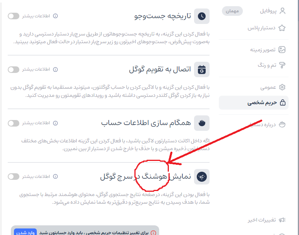
Task: Click the Google calendar icon
Action: (202, 69)
